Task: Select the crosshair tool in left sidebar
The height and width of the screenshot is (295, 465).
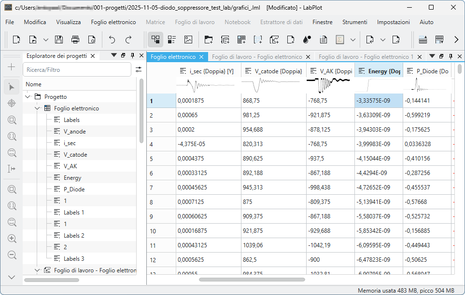Action: [x=12, y=103]
